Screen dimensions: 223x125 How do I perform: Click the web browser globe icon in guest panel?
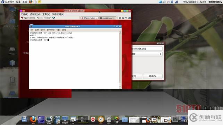54,18
